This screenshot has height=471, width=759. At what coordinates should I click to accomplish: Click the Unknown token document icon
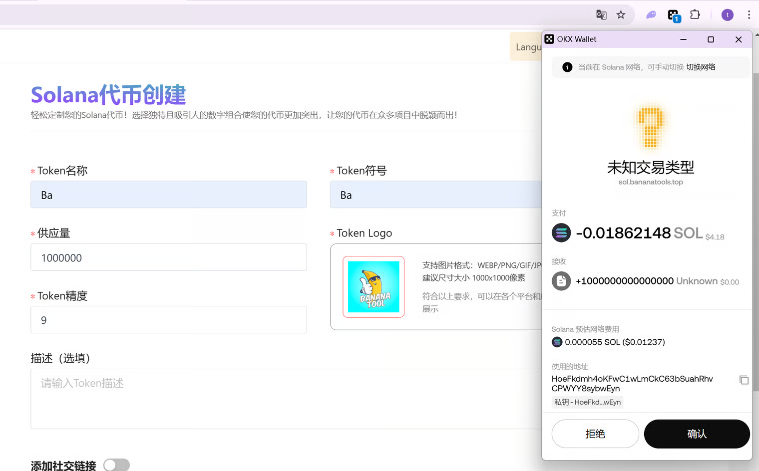561,281
